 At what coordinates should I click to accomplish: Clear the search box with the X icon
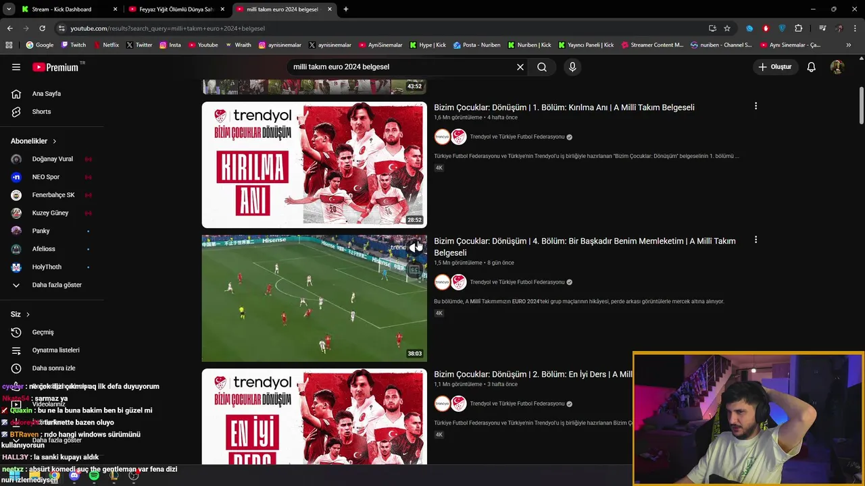(520, 67)
